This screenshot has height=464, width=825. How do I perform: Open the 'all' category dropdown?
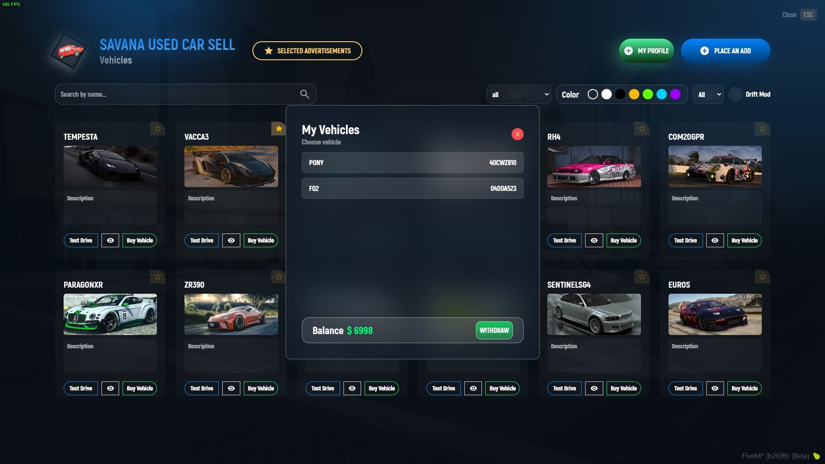pos(518,94)
